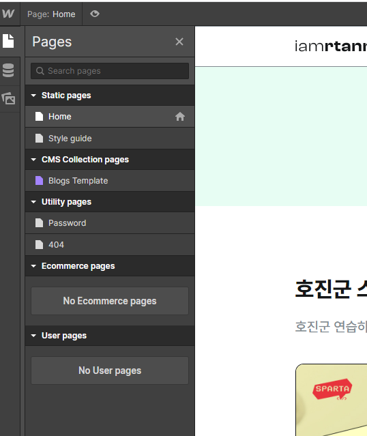Click the Home page document icon

(x=39, y=117)
